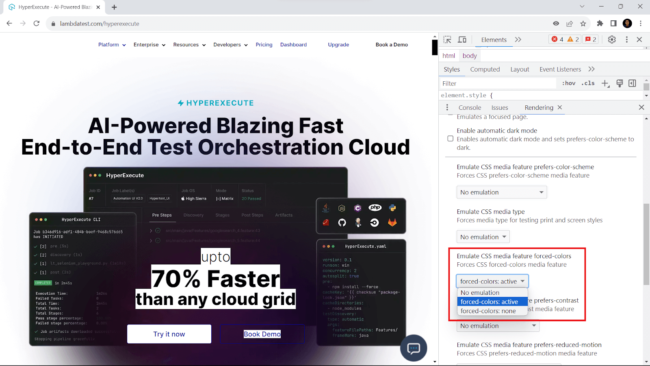Open drawer three-dot menu beside Console

point(447,107)
